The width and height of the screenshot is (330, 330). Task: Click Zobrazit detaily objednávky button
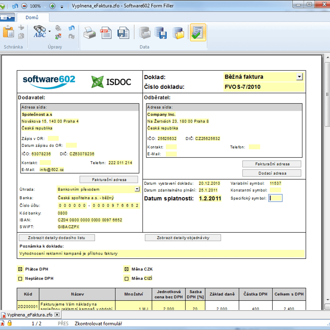[x=183, y=238]
